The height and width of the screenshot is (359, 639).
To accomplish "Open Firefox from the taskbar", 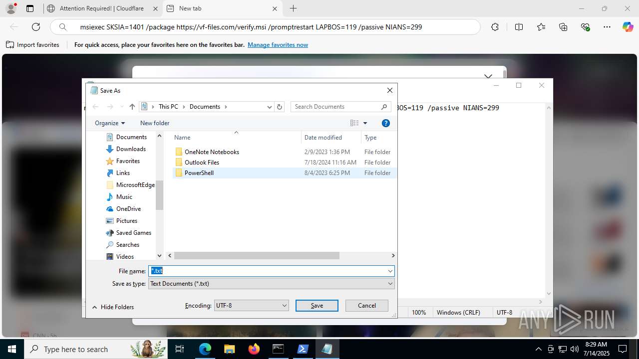I will [x=254, y=349].
